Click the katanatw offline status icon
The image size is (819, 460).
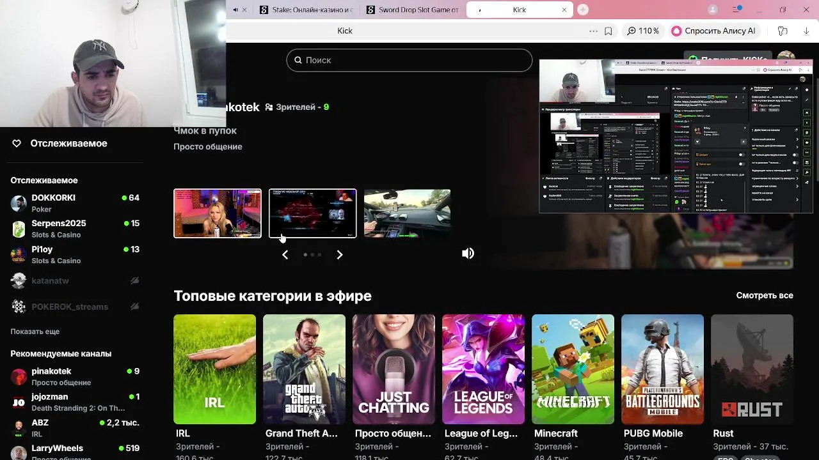(134, 280)
